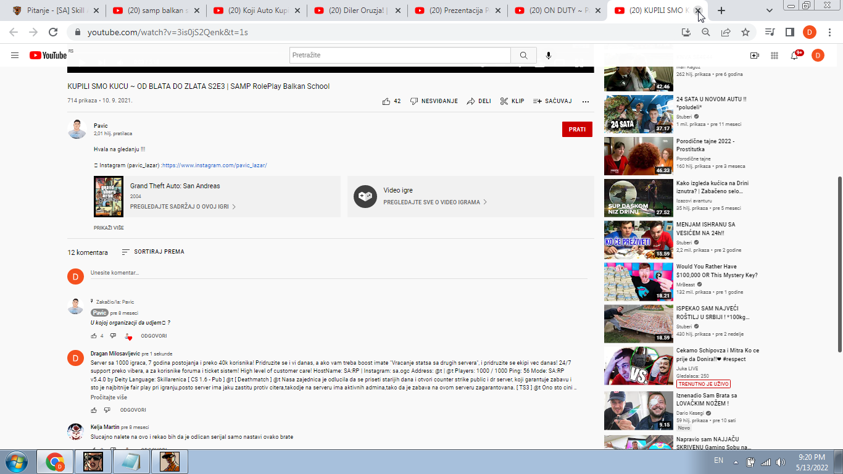
Task: Switch to the Prezentacija tab
Action: point(459,10)
